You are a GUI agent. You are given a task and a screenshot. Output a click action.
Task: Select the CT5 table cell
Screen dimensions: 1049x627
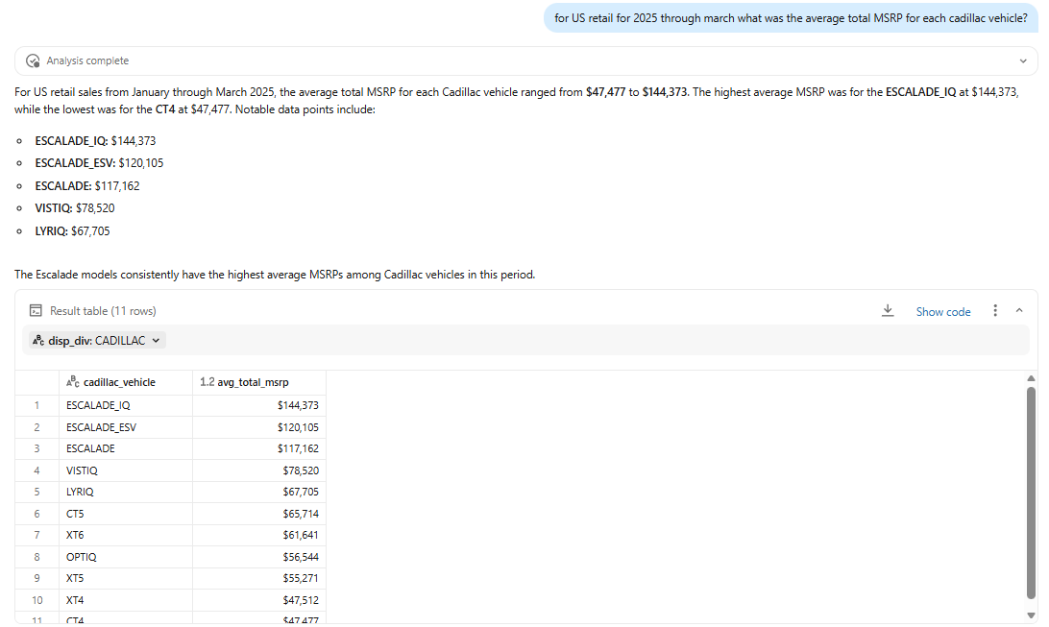(x=126, y=514)
